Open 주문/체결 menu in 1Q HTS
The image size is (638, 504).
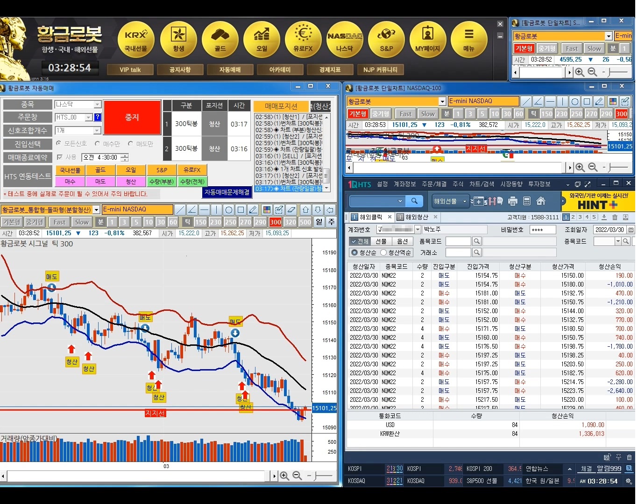tap(434, 184)
